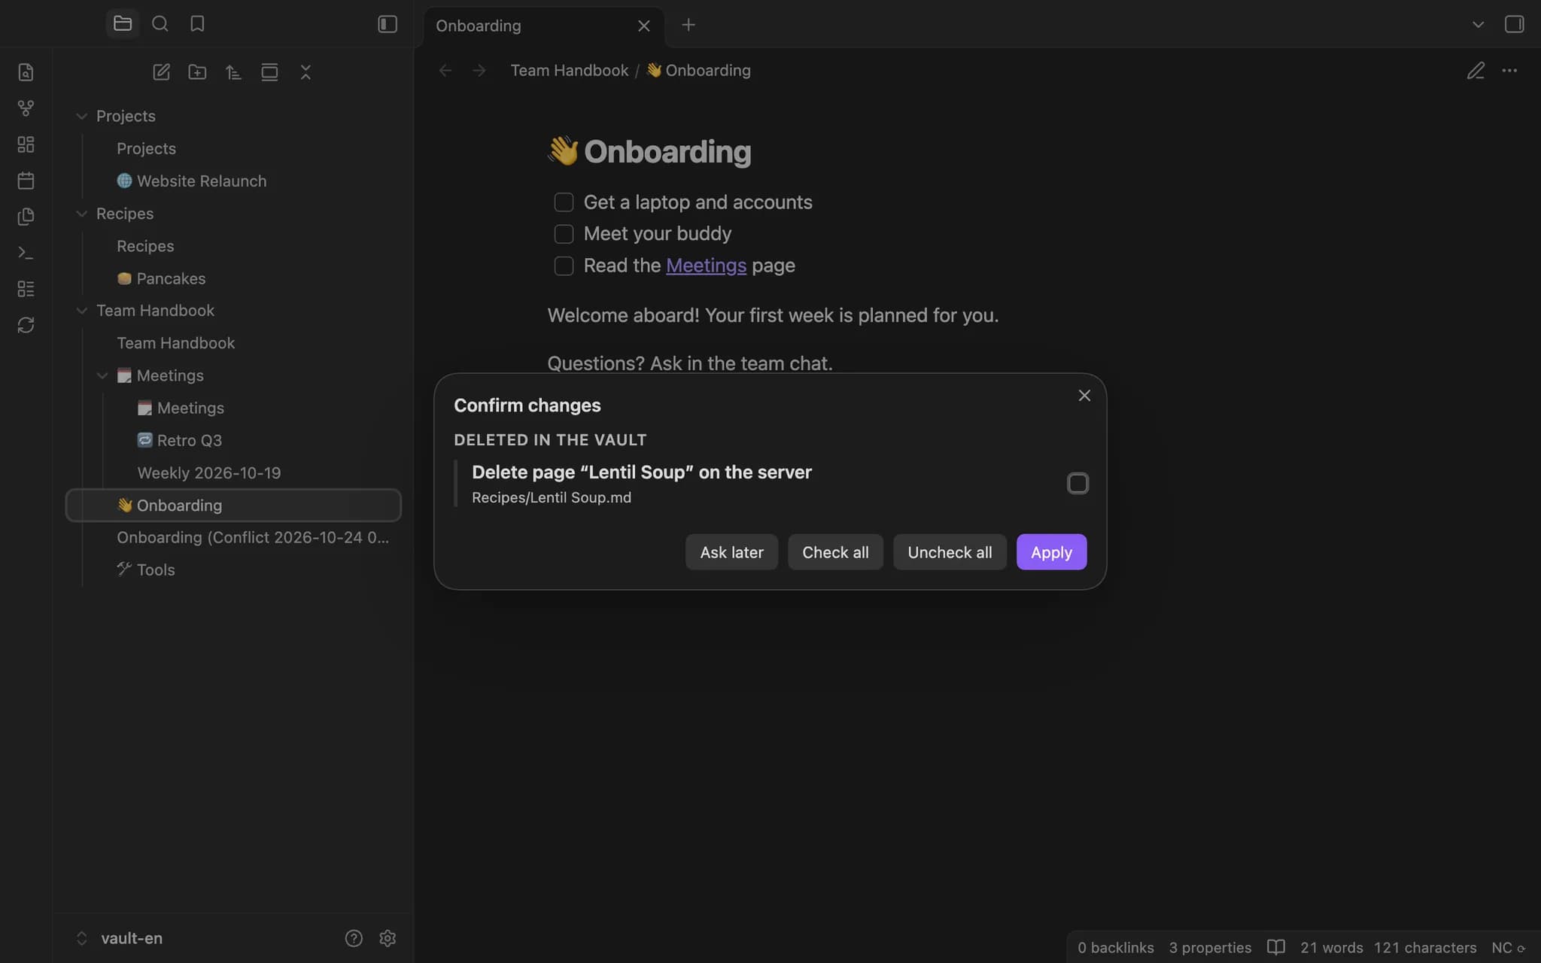This screenshot has height=963, width=1541.
Task: Open the search magnifier icon
Action: click(160, 24)
